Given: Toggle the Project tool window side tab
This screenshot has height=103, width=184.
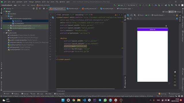Looking at the screenshot, I should 1,11.
